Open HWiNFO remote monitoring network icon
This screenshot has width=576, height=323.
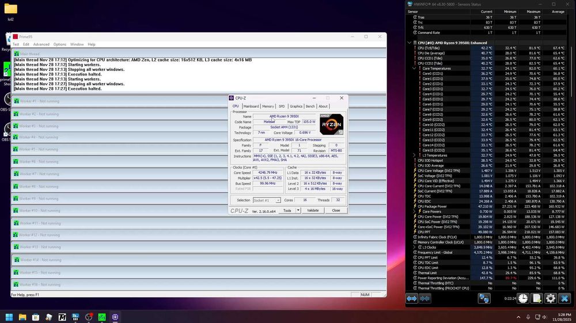(x=484, y=298)
